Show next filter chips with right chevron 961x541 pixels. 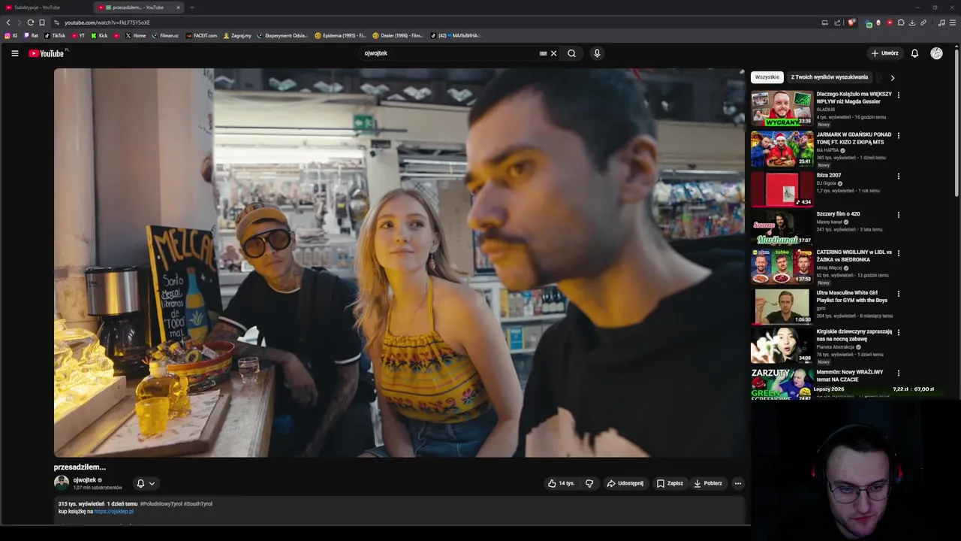[x=892, y=77]
